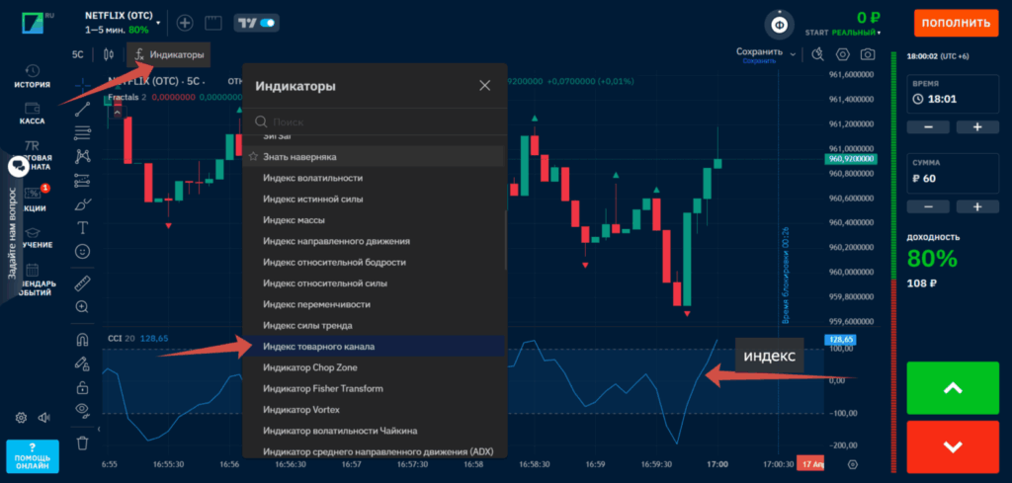Take a chart snapshot with camera icon
The height and width of the screenshot is (483, 1012).
coord(868,55)
